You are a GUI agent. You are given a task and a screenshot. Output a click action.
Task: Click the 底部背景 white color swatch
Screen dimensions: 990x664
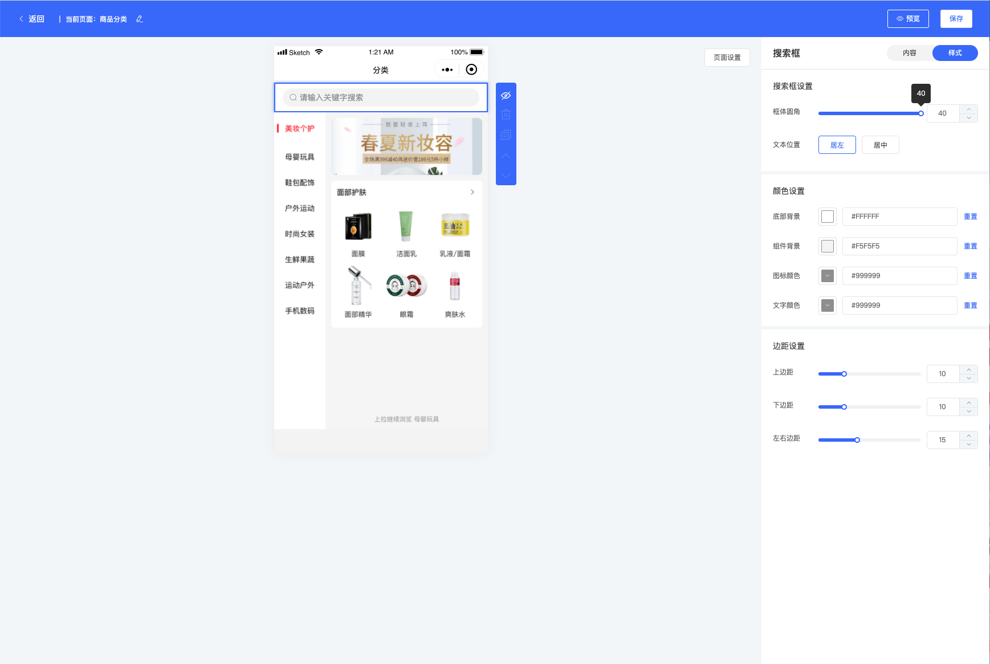[x=828, y=217]
